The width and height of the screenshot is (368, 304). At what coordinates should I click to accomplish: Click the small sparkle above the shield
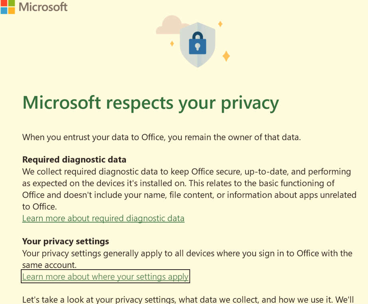point(220,24)
